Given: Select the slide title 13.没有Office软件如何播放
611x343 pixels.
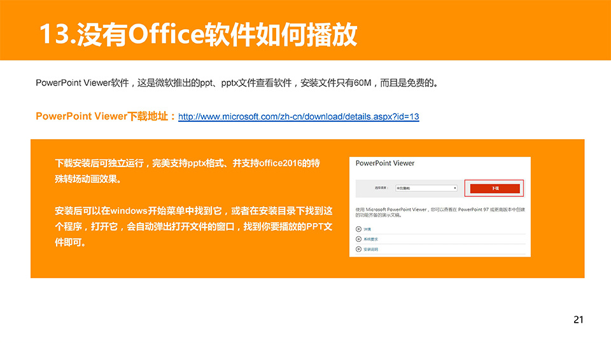Looking at the screenshot, I should pos(198,36).
